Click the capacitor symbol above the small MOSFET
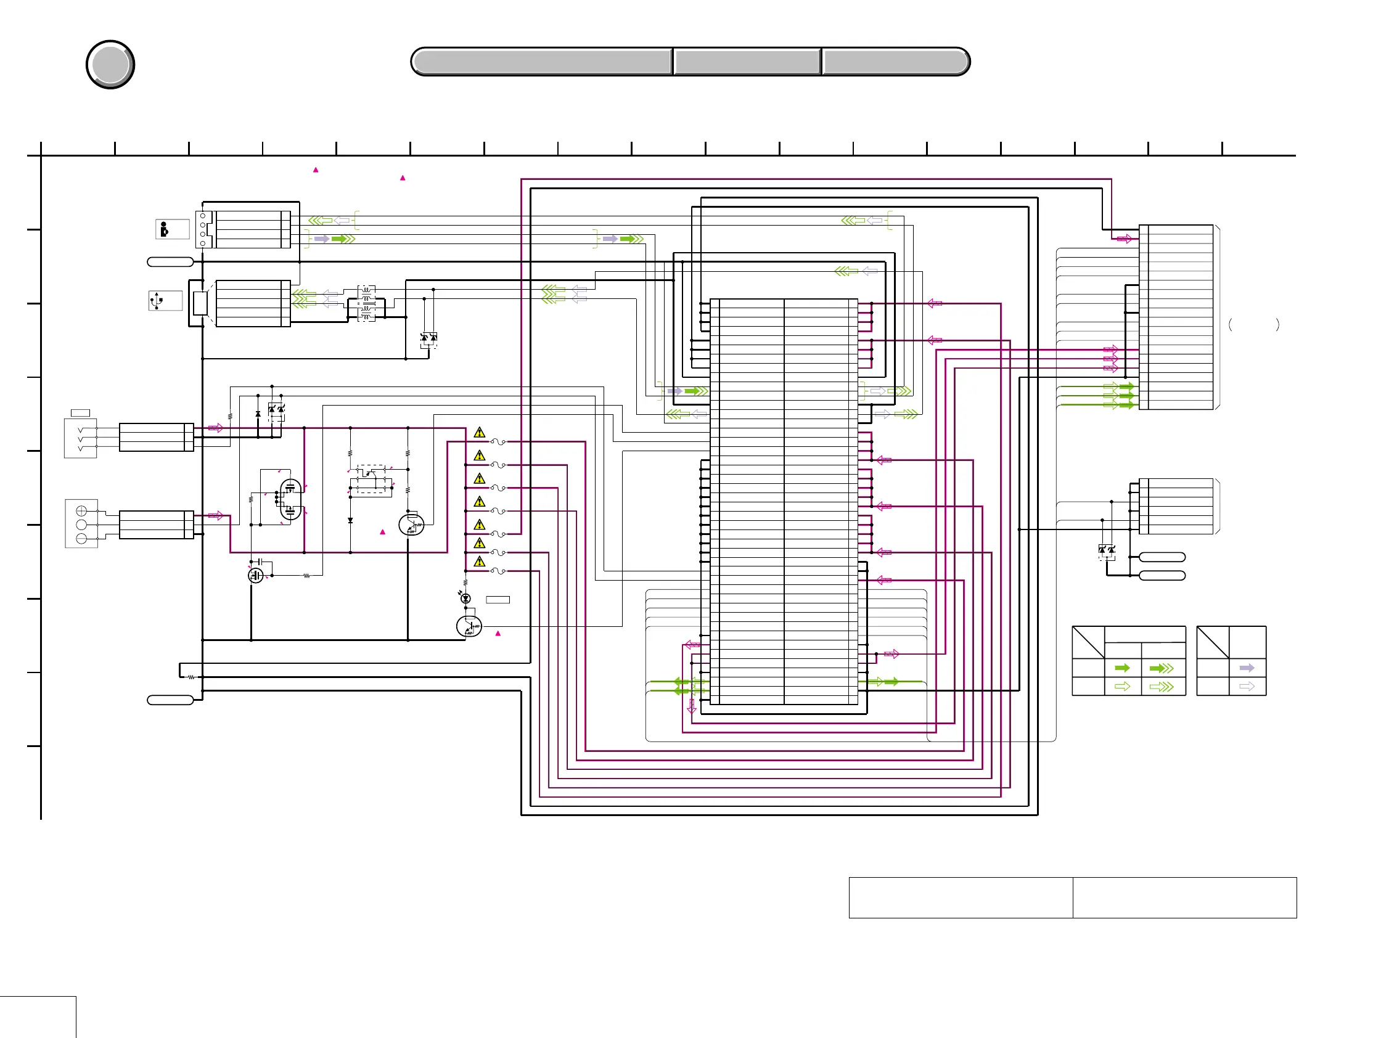 260,562
